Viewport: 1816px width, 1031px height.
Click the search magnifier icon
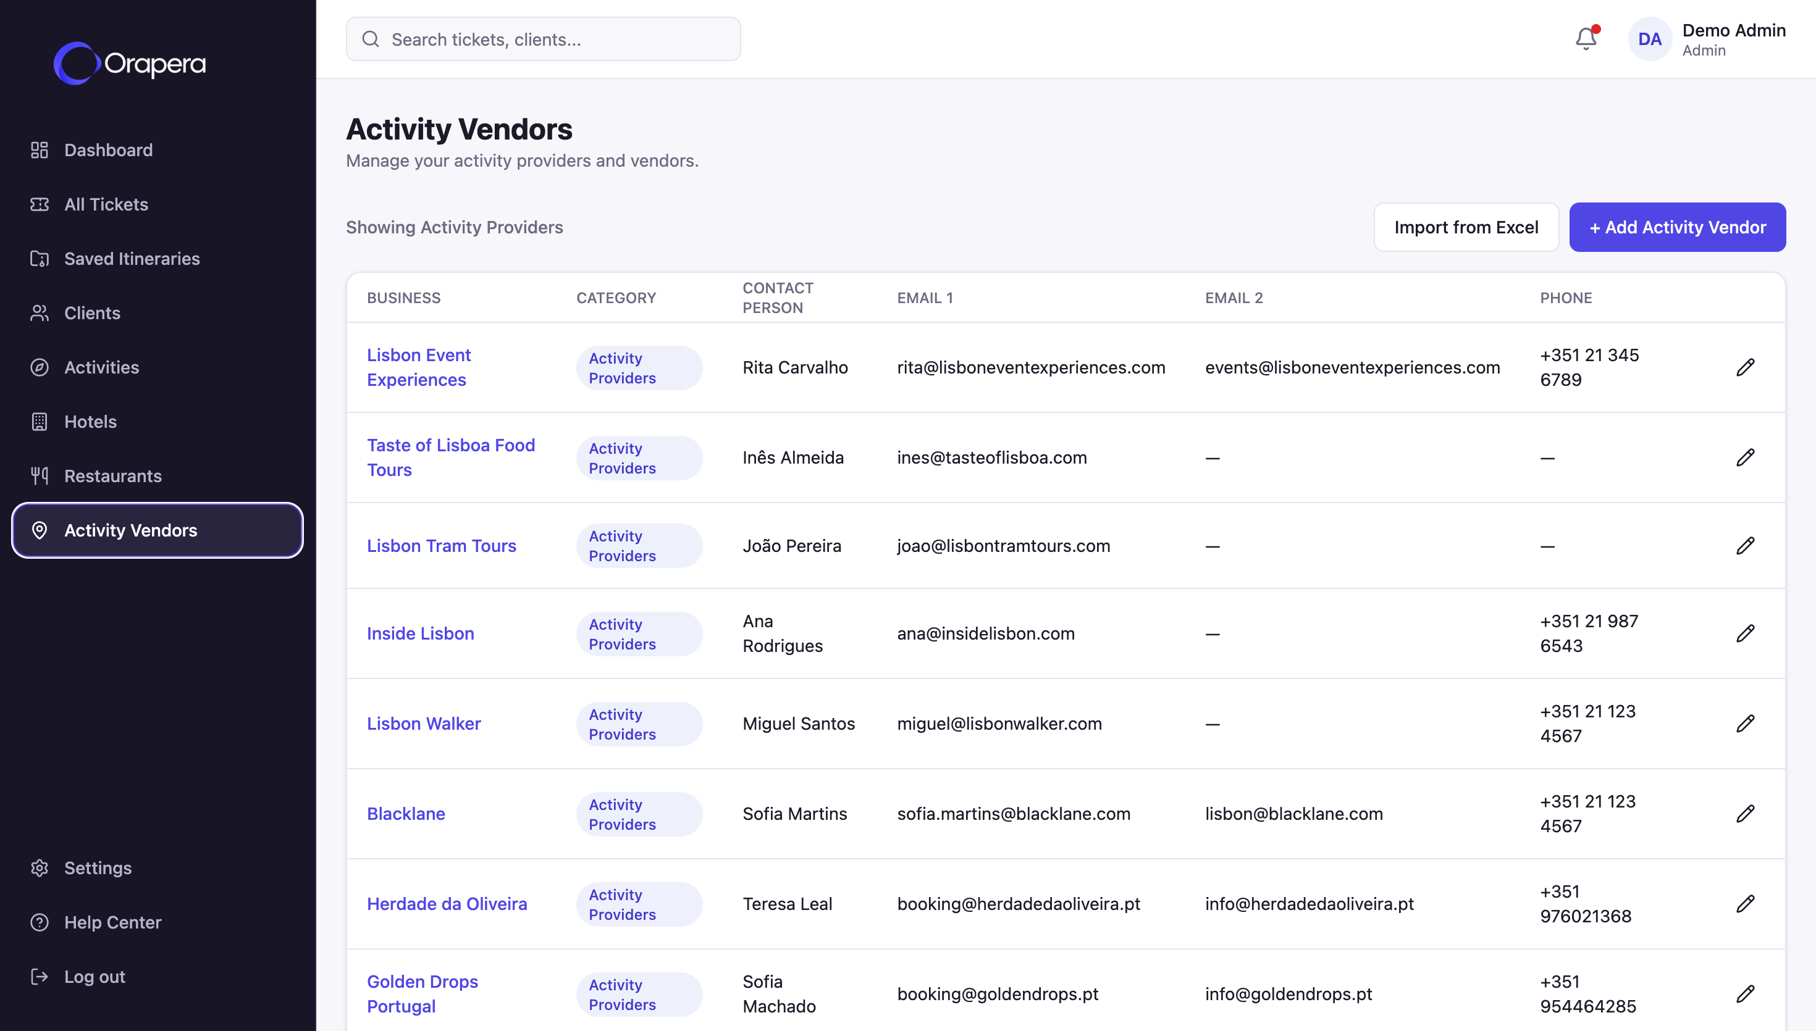tap(371, 39)
